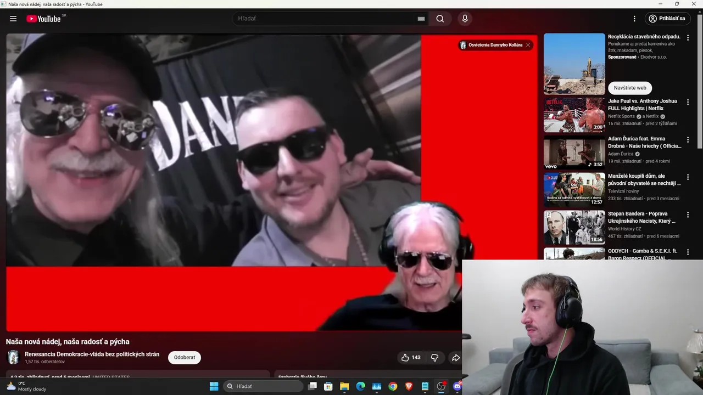Open YouTube settings three-dot menu

pyautogui.click(x=634, y=19)
